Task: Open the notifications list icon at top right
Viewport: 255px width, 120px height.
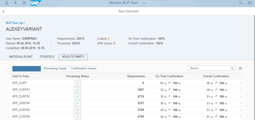Action: 250,3
